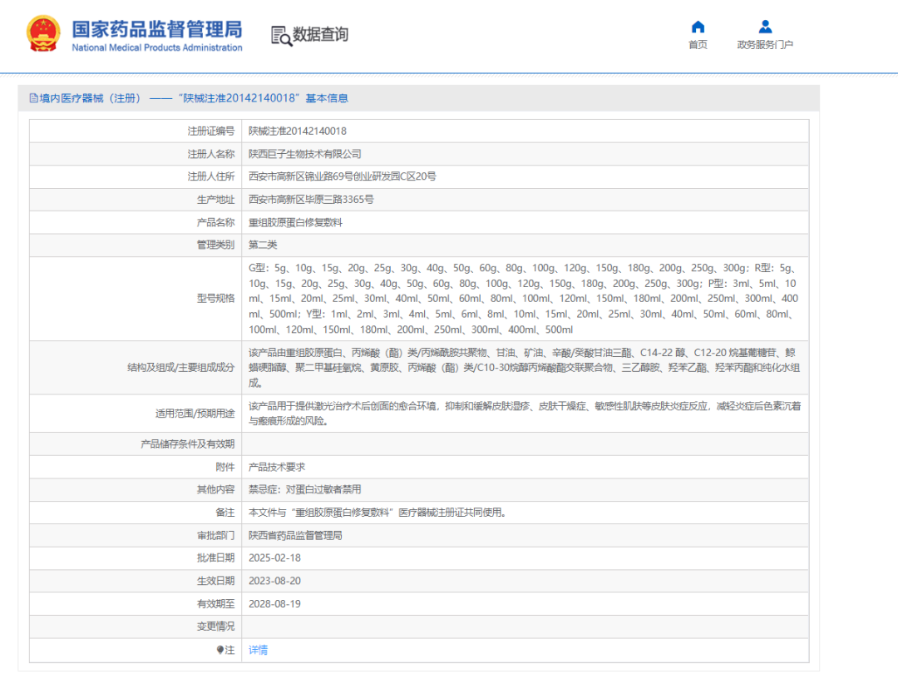Click the 批准日期 row label
This screenshot has width=898, height=684.
point(216,558)
